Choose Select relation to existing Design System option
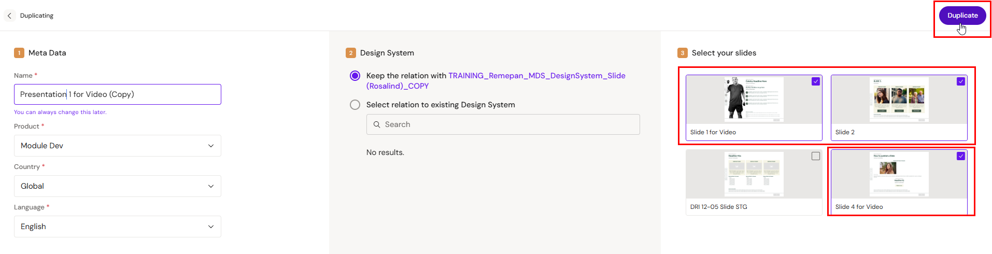This screenshot has width=992, height=254. coord(355,105)
